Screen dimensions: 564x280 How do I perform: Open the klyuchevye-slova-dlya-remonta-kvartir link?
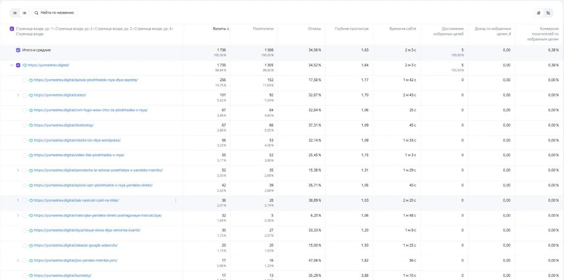[87, 230]
